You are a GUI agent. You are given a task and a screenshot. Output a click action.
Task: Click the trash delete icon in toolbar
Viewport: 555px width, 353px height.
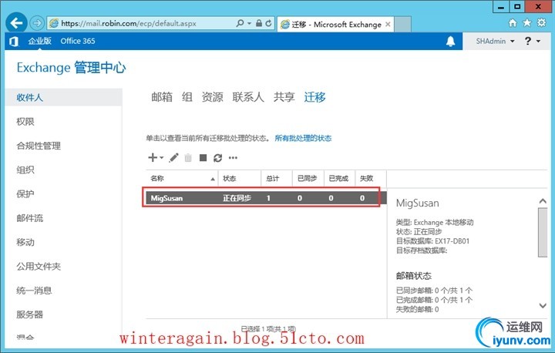click(188, 158)
